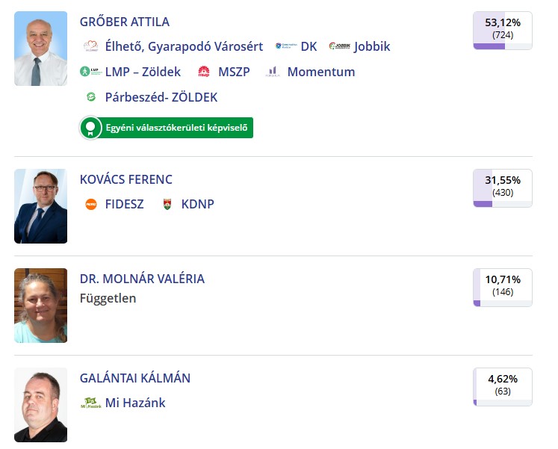The image size is (558, 449).
Task: Click the Élhető, Gyarapodó Városért logo
Action: (91, 46)
